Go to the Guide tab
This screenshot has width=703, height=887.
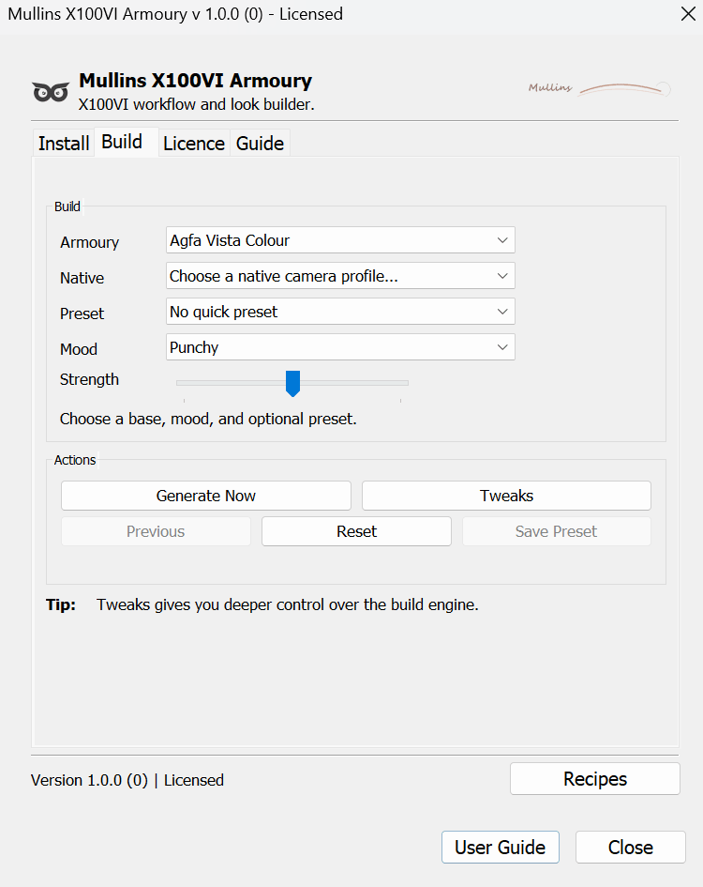[260, 143]
